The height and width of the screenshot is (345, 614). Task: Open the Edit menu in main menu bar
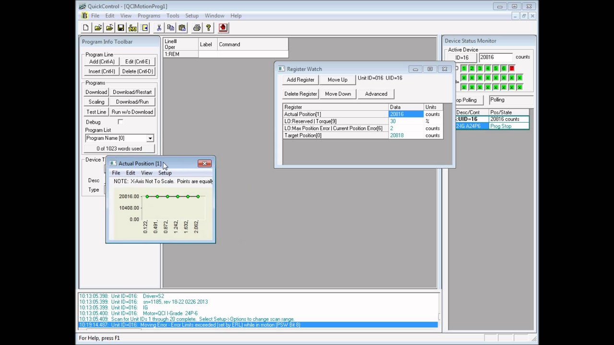[x=110, y=16]
